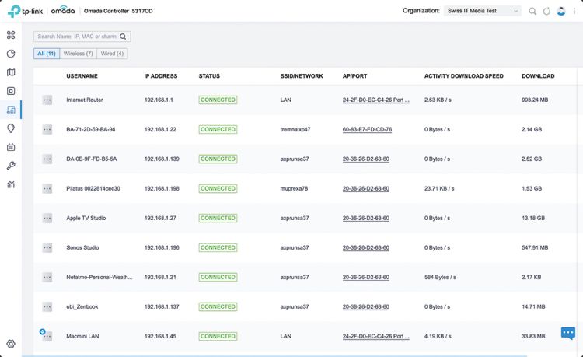
Task: Open the user account avatar icon
Action: pos(561,11)
